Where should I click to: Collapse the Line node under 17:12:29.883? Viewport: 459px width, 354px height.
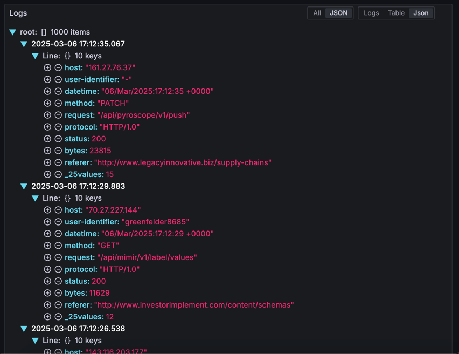[36, 198]
